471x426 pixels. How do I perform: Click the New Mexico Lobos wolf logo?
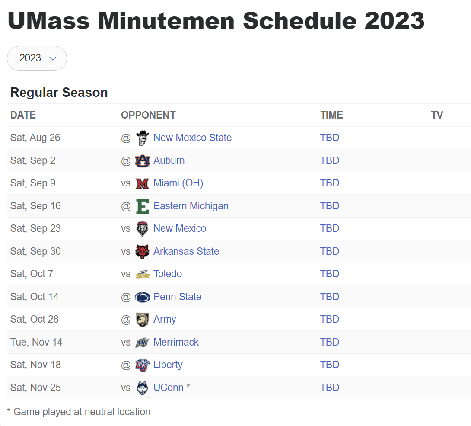143,229
